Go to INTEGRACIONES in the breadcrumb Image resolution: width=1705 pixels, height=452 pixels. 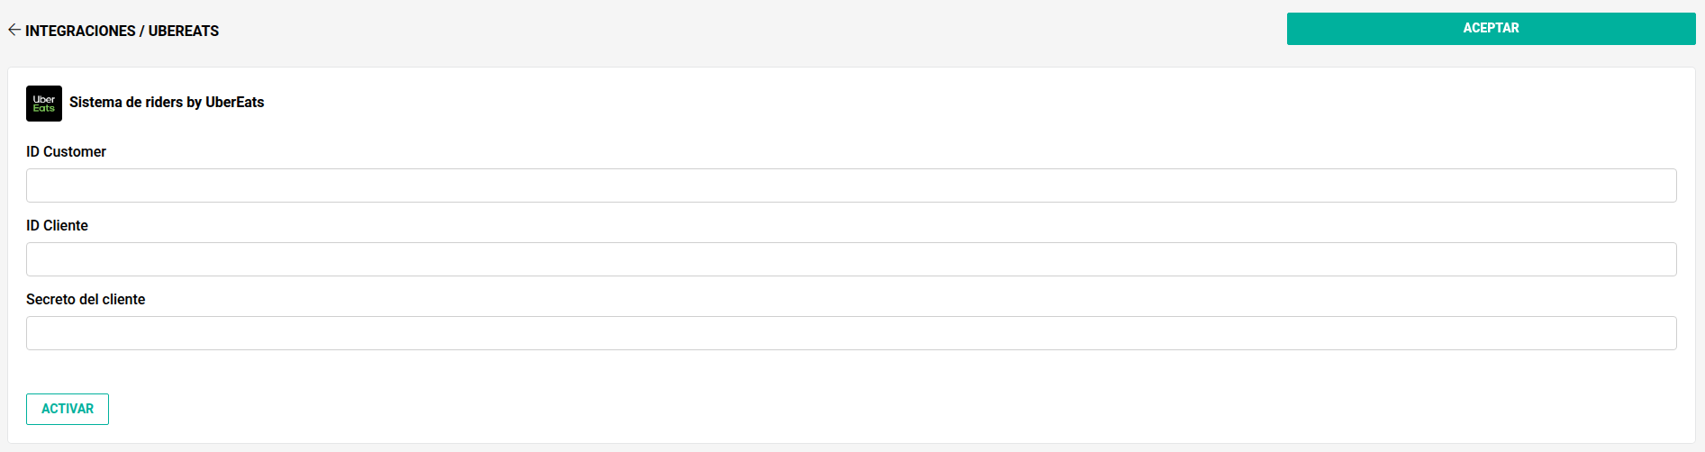[80, 31]
